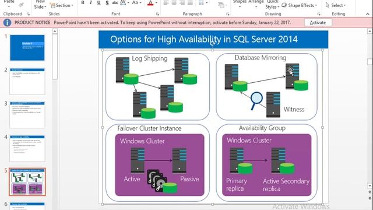The image size is (373, 210).
Task: Click the Columns icon
Action: tap(201, 2)
